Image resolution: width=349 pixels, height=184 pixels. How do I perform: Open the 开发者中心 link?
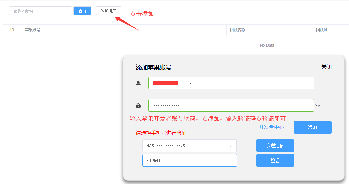(x=271, y=127)
